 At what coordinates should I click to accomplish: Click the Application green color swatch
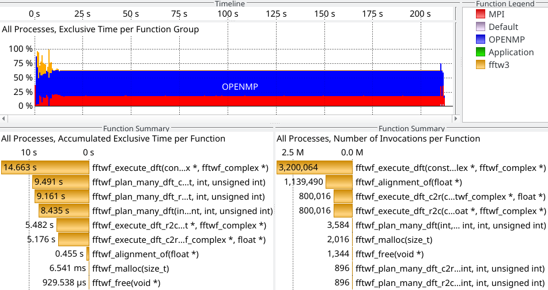(x=480, y=52)
